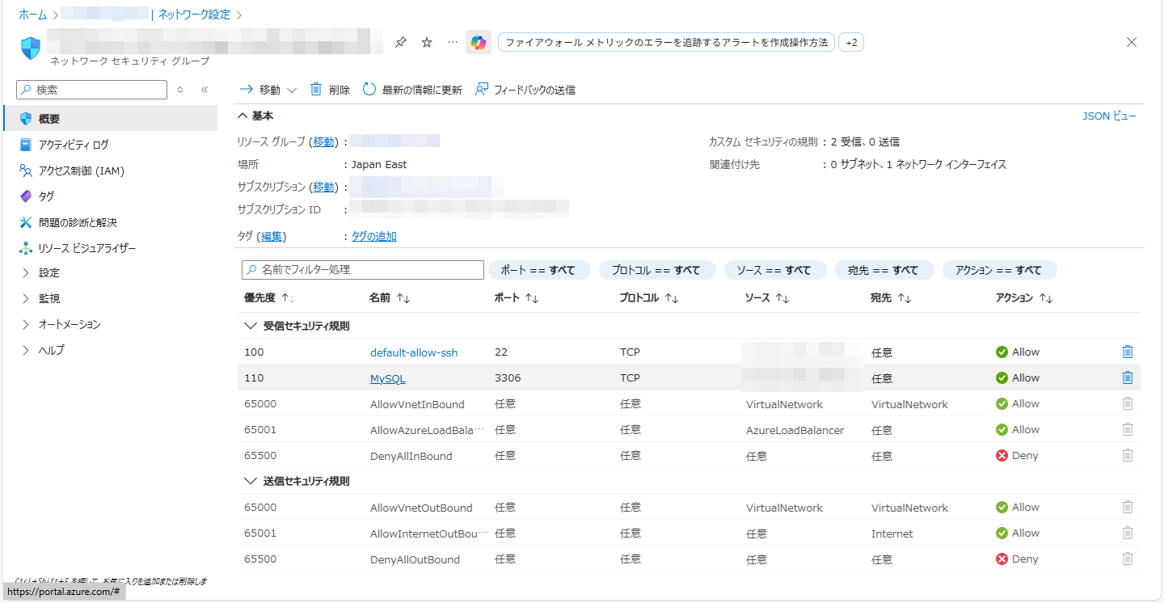Image resolution: width=1164 pixels, height=603 pixels.
Task: Collapse the 受信セキュリティ規則 group
Action: (x=250, y=326)
